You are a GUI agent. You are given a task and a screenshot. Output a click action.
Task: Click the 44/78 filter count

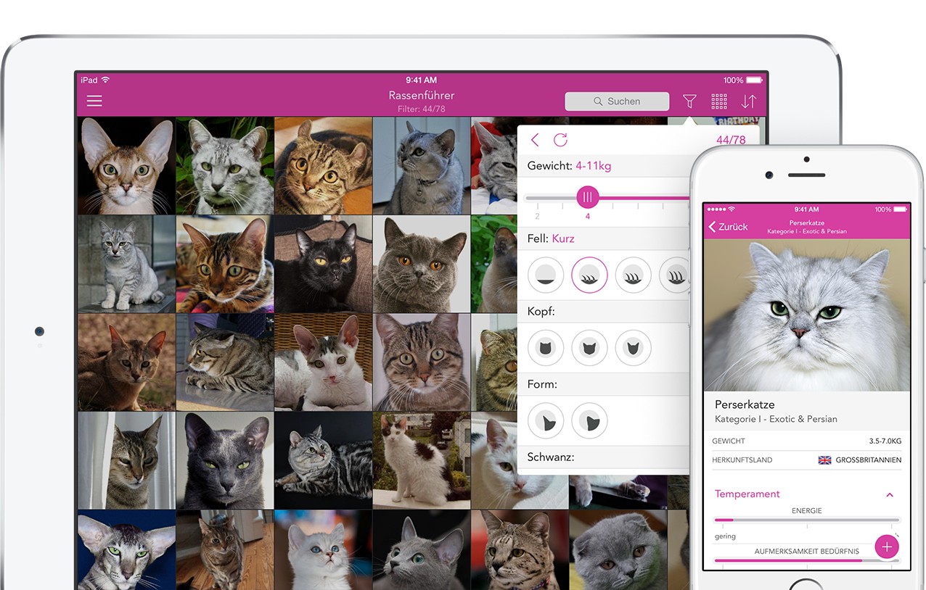pyautogui.click(x=730, y=140)
